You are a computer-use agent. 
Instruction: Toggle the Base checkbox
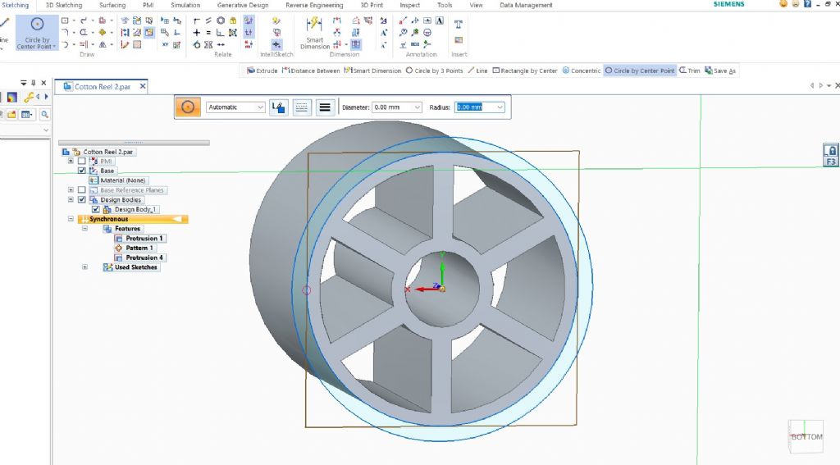(x=82, y=171)
